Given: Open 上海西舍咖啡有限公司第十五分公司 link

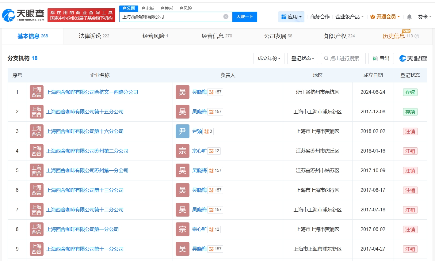Looking at the screenshot, I should point(85,112).
